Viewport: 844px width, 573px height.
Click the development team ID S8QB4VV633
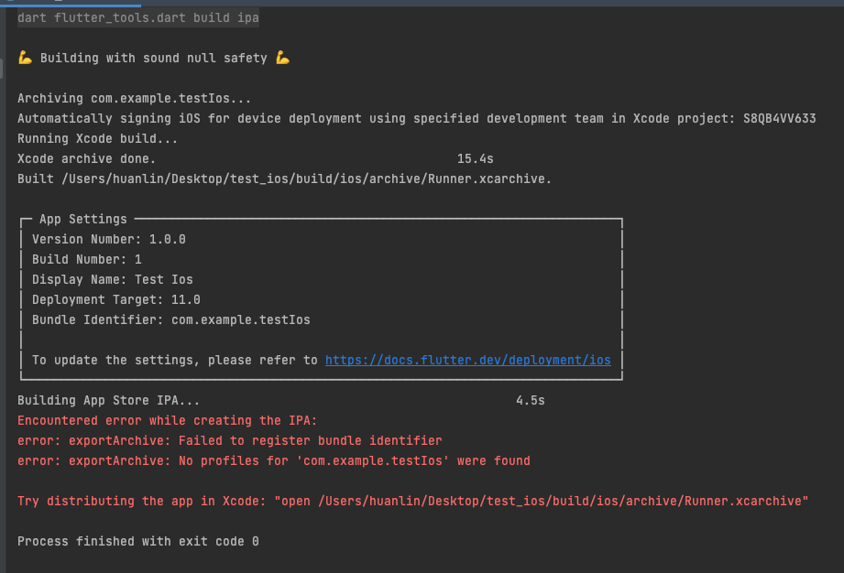coord(780,118)
